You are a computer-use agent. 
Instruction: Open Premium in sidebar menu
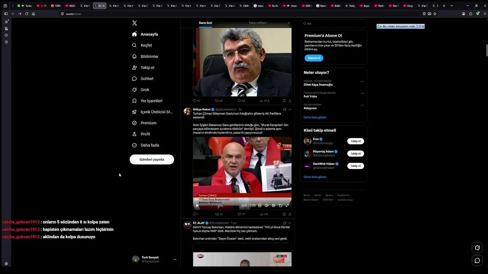144,123
